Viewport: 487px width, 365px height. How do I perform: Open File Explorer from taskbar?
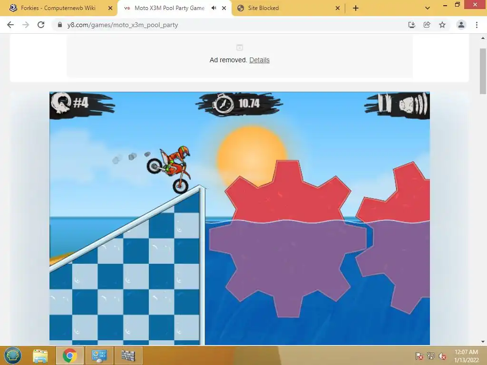pyautogui.click(x=40, y=355)
